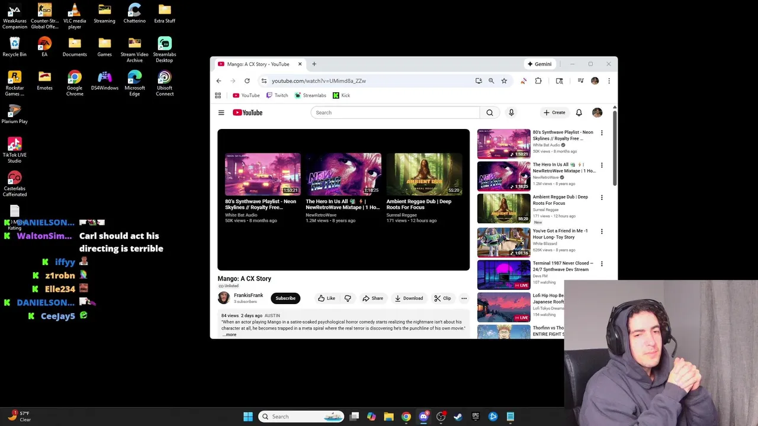Image resolution: width=758 pixels, height=426 pixels.
Task: Open the Kick bookmark
Action: (342, 95)
